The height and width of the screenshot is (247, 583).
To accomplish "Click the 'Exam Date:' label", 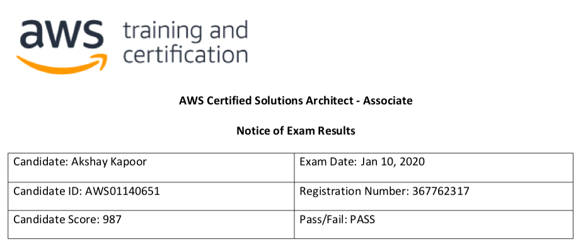I will (x=328, y=162).
